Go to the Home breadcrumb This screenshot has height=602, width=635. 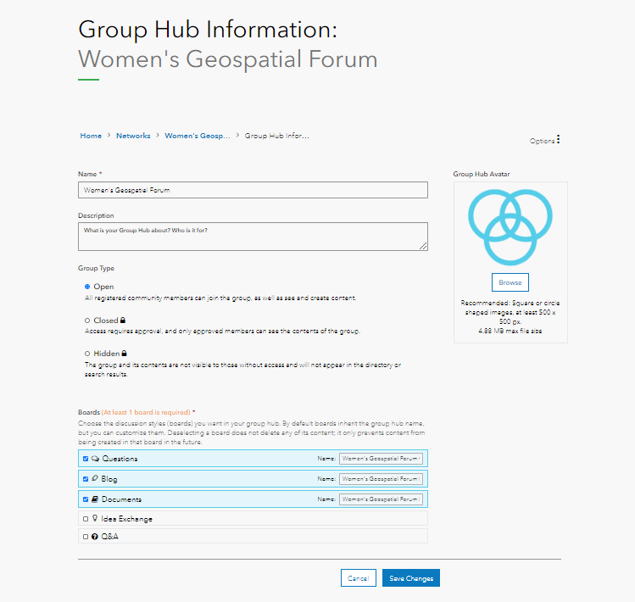[91, 136]
